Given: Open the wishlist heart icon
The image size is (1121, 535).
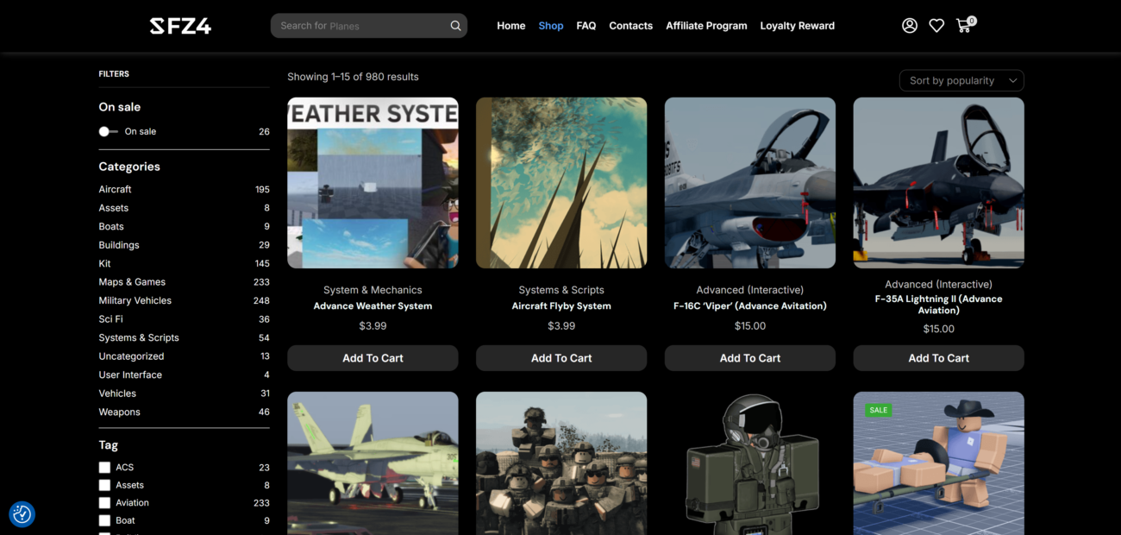Looking at the screenshot, I should pos(936,26).
